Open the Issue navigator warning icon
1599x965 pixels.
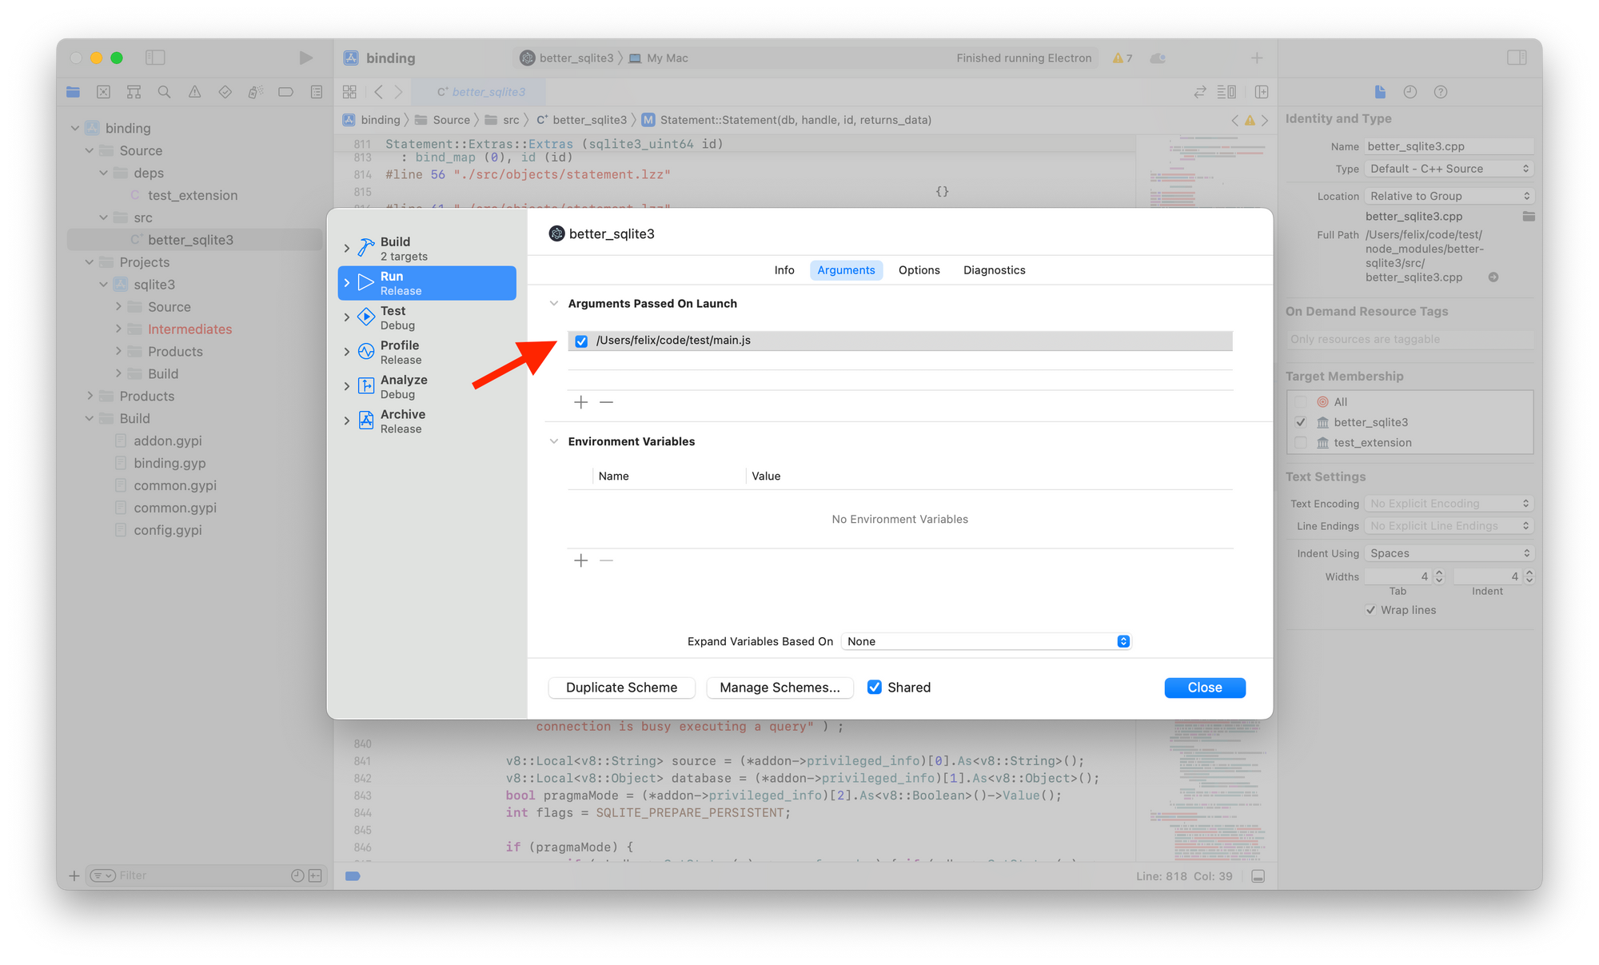click(194, 92)
